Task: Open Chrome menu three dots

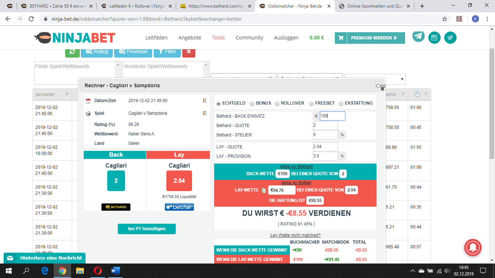Action: click(x=487, y=19)
